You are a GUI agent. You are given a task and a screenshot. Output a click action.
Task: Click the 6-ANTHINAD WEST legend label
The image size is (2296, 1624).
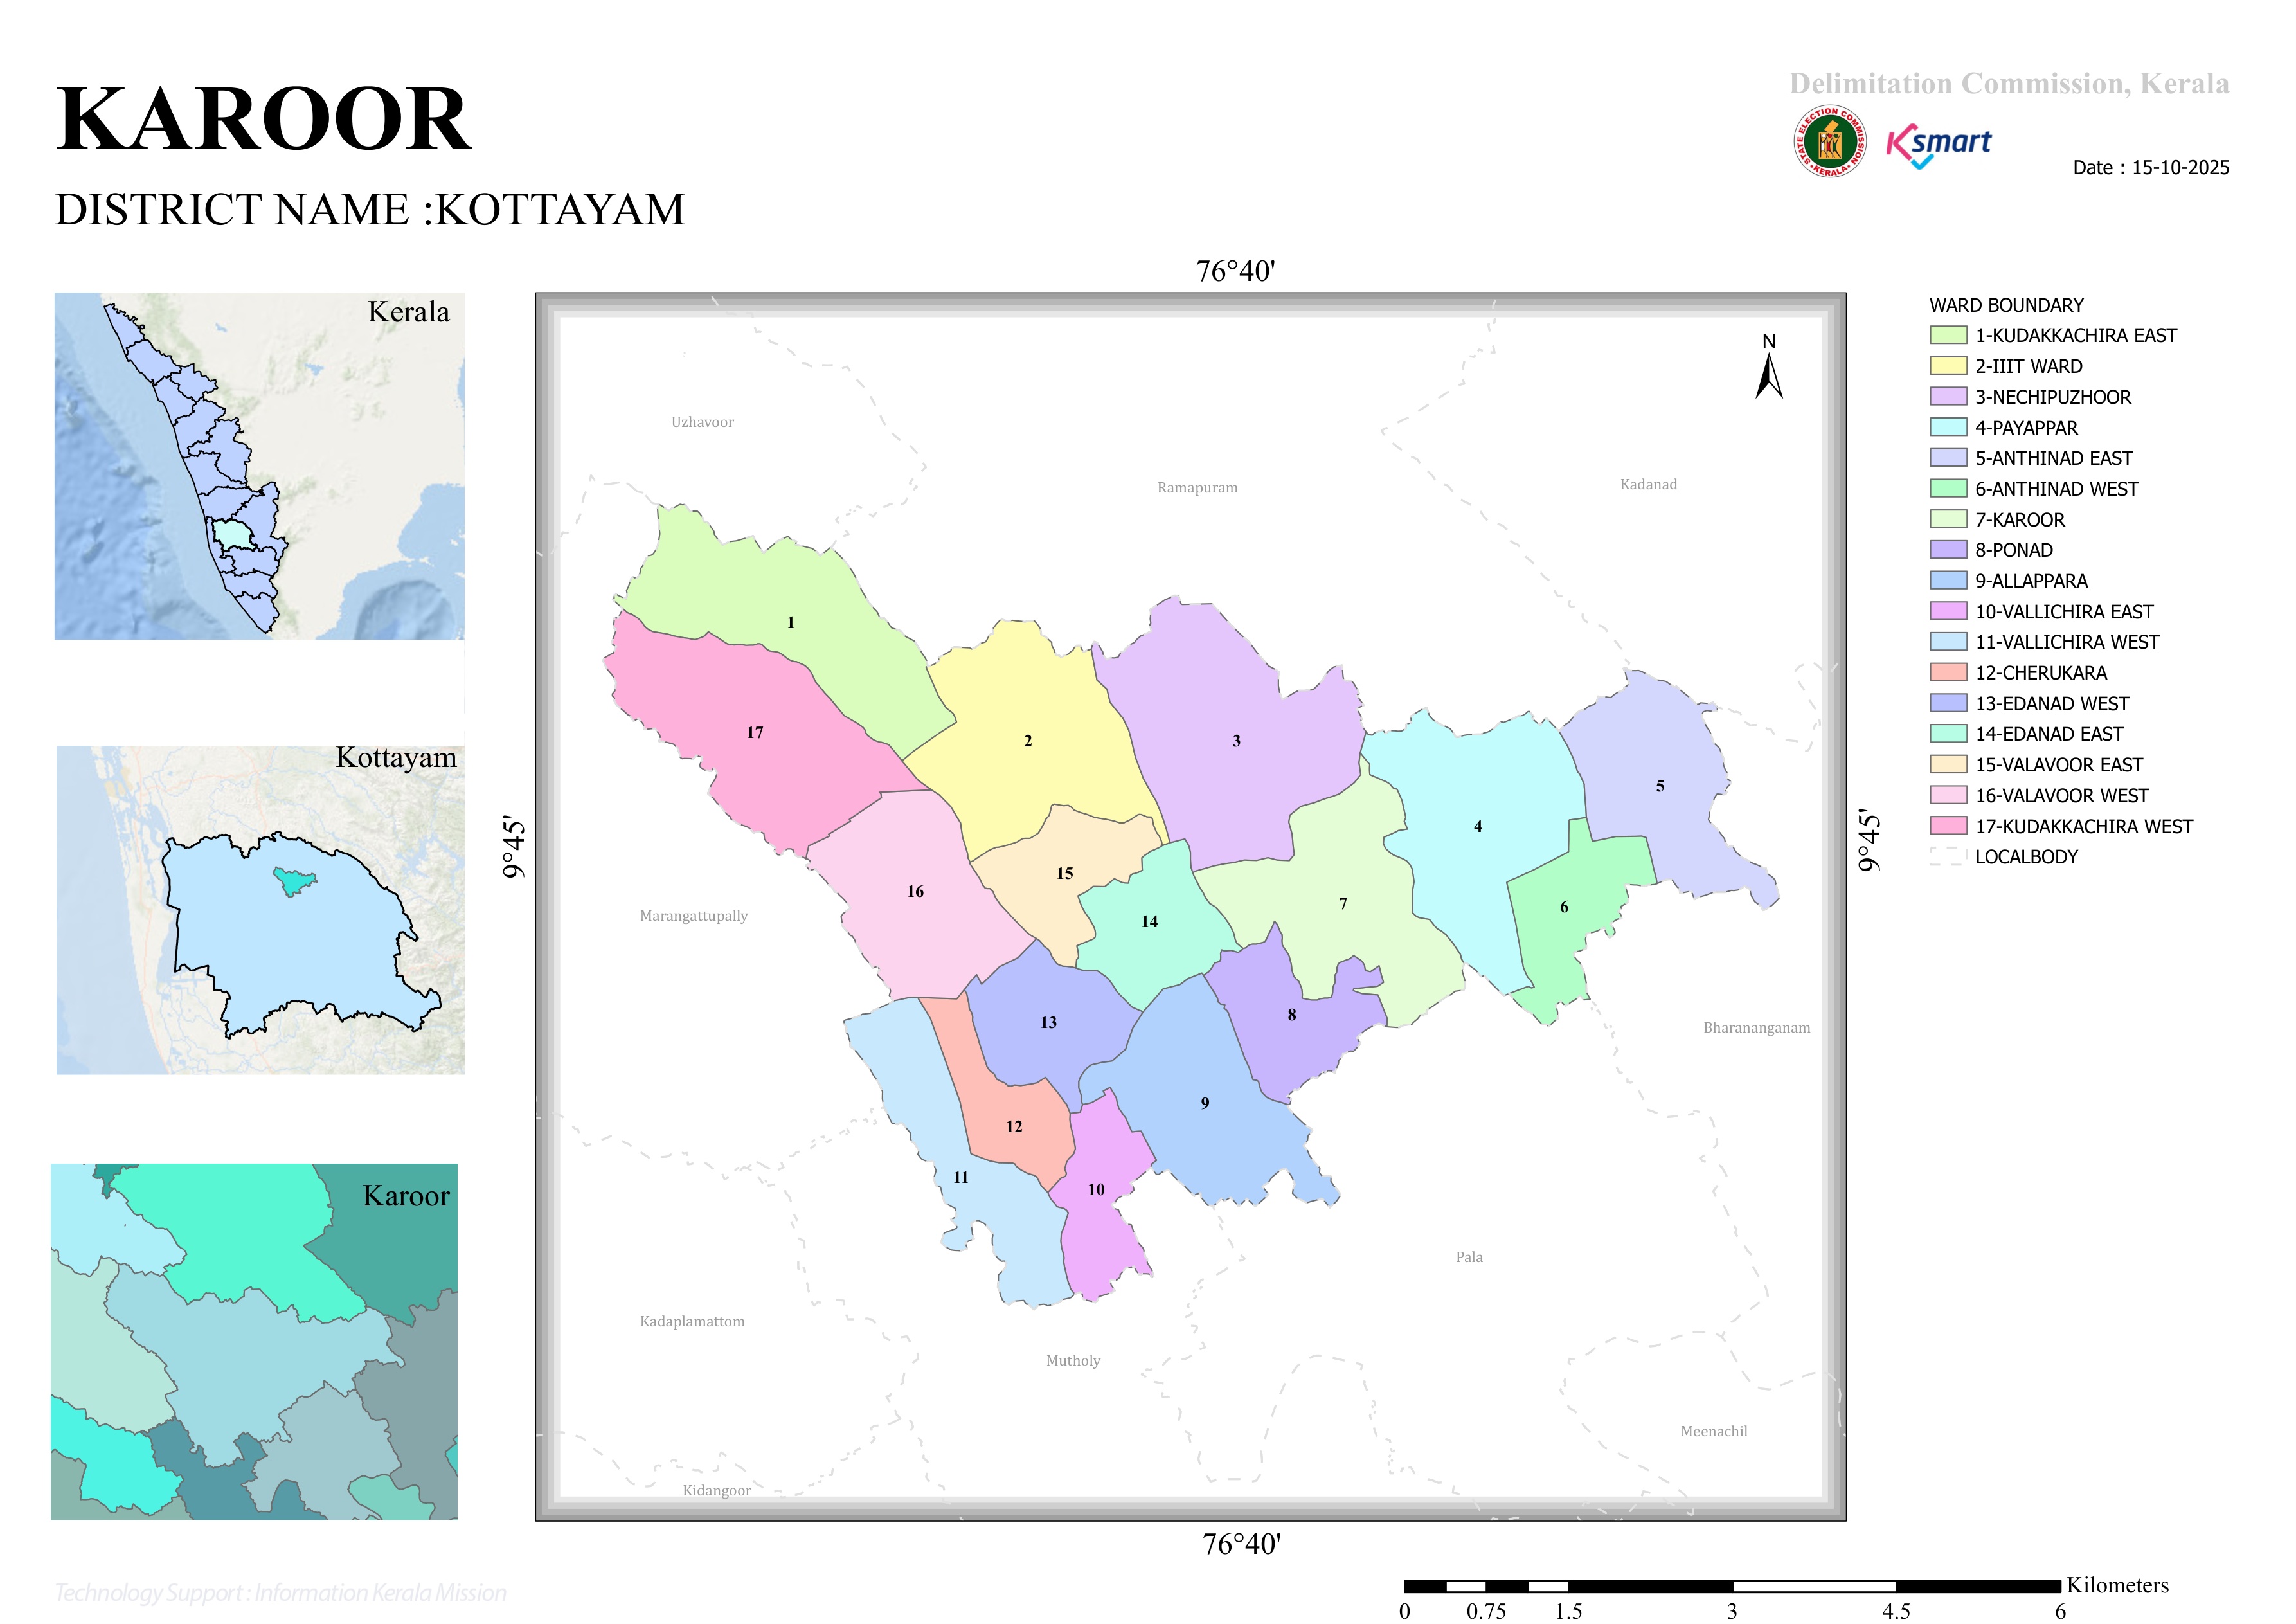[x=2056, y=489]
